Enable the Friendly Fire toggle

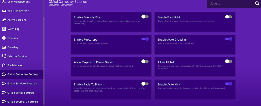(x=145, y=17)
